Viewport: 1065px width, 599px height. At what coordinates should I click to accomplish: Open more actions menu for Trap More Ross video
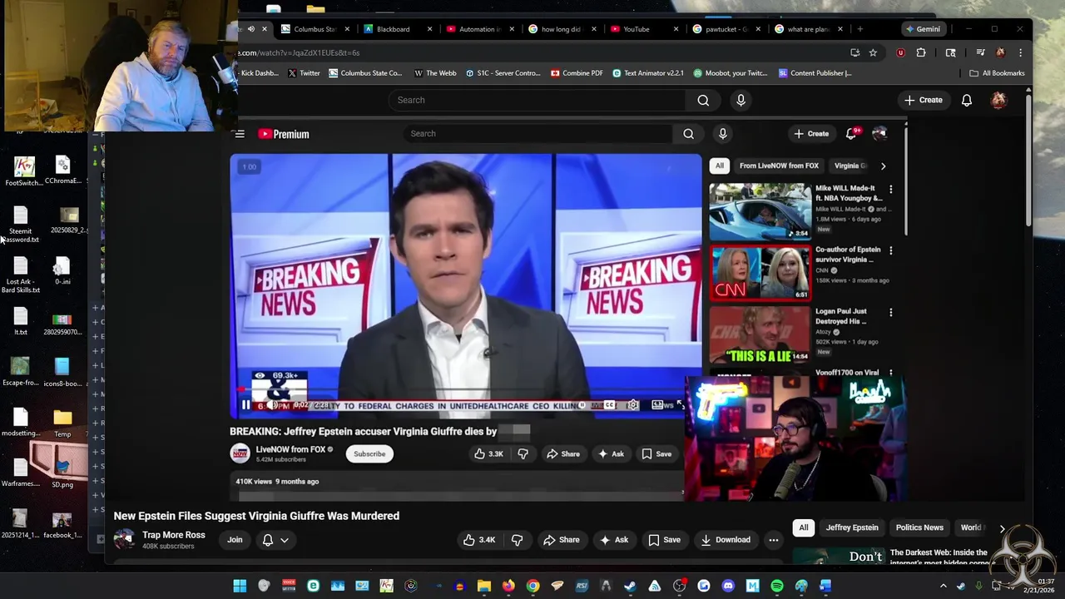774,540
